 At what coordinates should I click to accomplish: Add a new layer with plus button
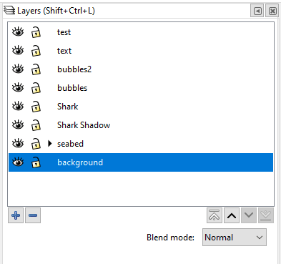coord(16,215)
